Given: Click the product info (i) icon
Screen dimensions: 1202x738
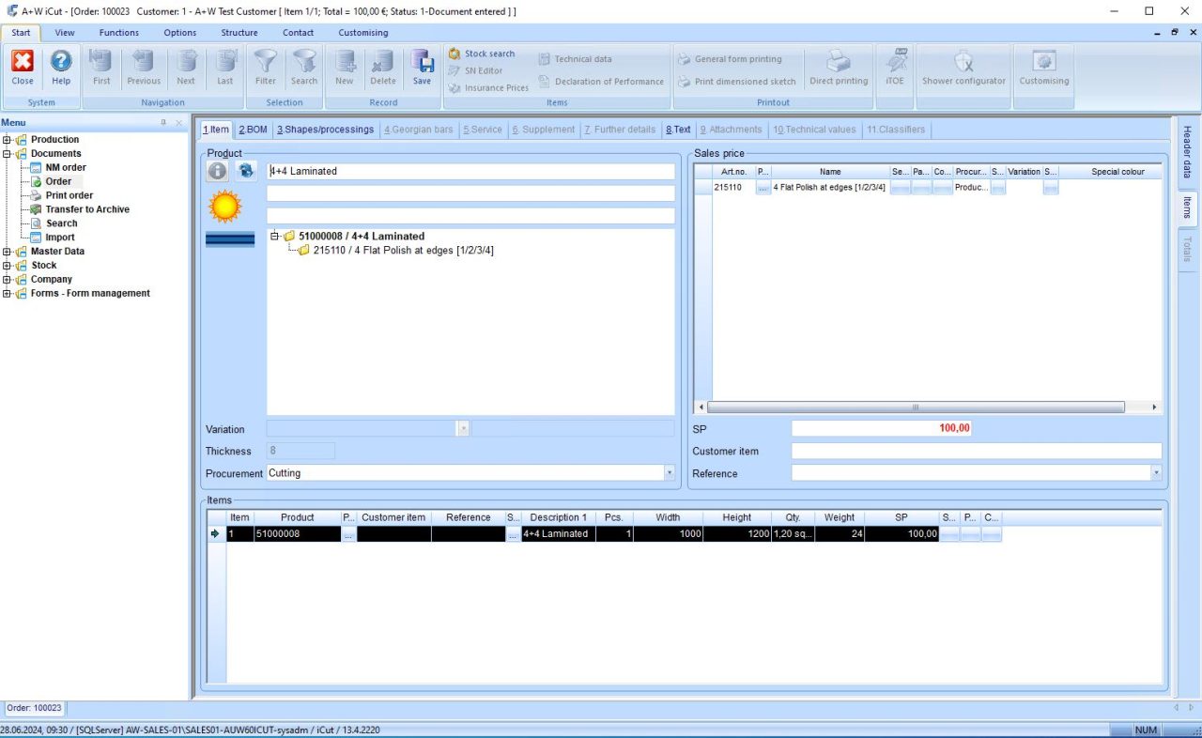Looking at the screenshot, I should (217, 171).
